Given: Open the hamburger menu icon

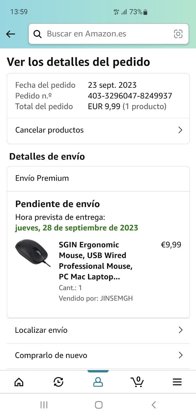Looking at the screenshot, I should point(177,382).
